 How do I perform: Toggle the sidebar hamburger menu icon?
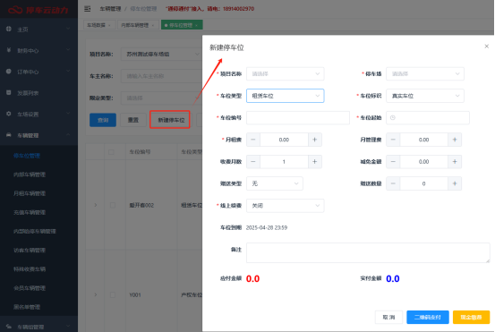pyautogui.click(x=88, y=9)
